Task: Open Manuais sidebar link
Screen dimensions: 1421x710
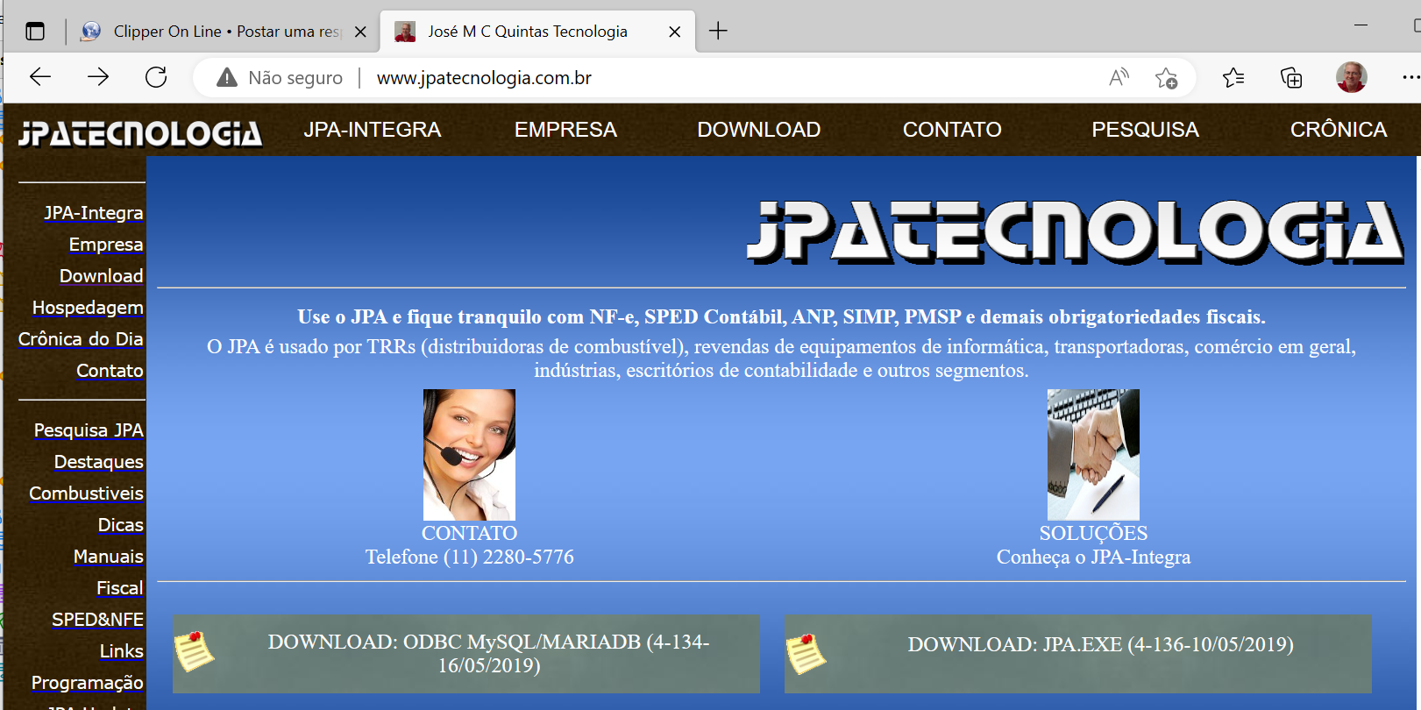Action: tap(109, 557)
